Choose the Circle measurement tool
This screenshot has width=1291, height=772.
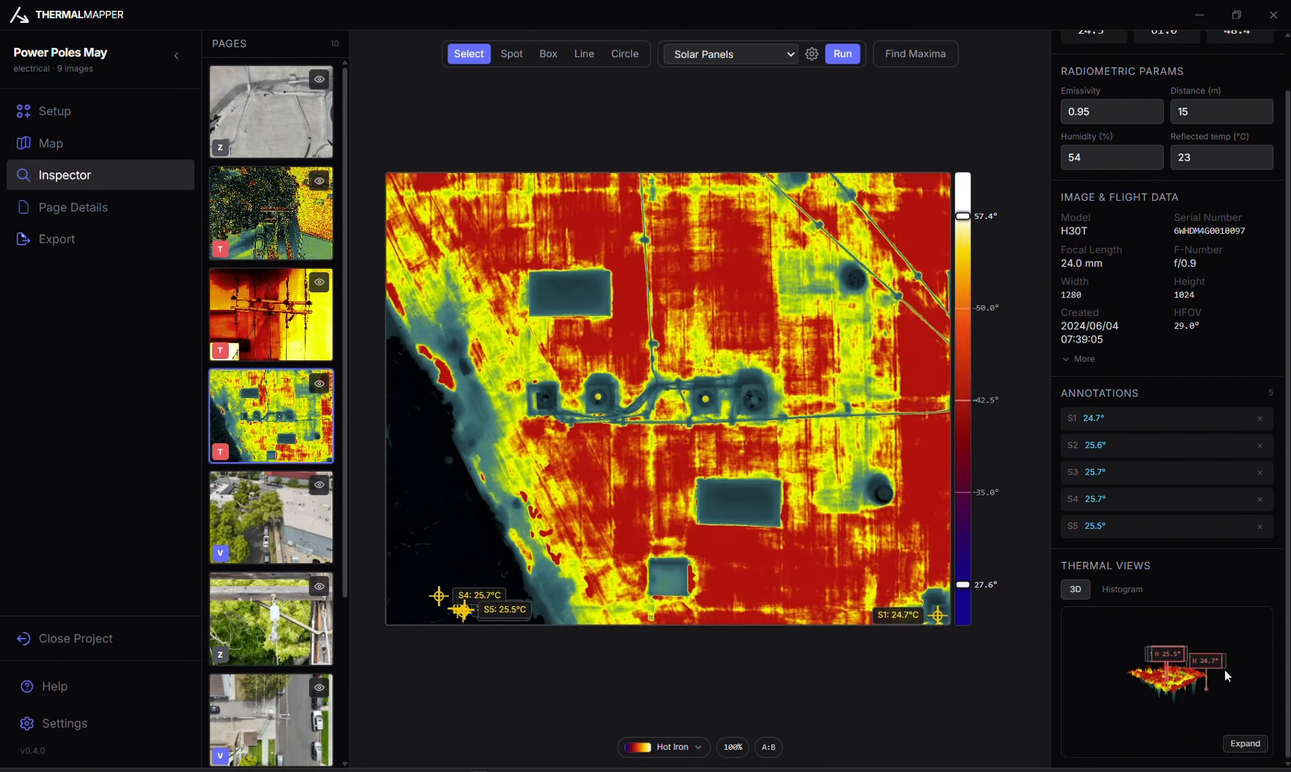click(625, 54)
